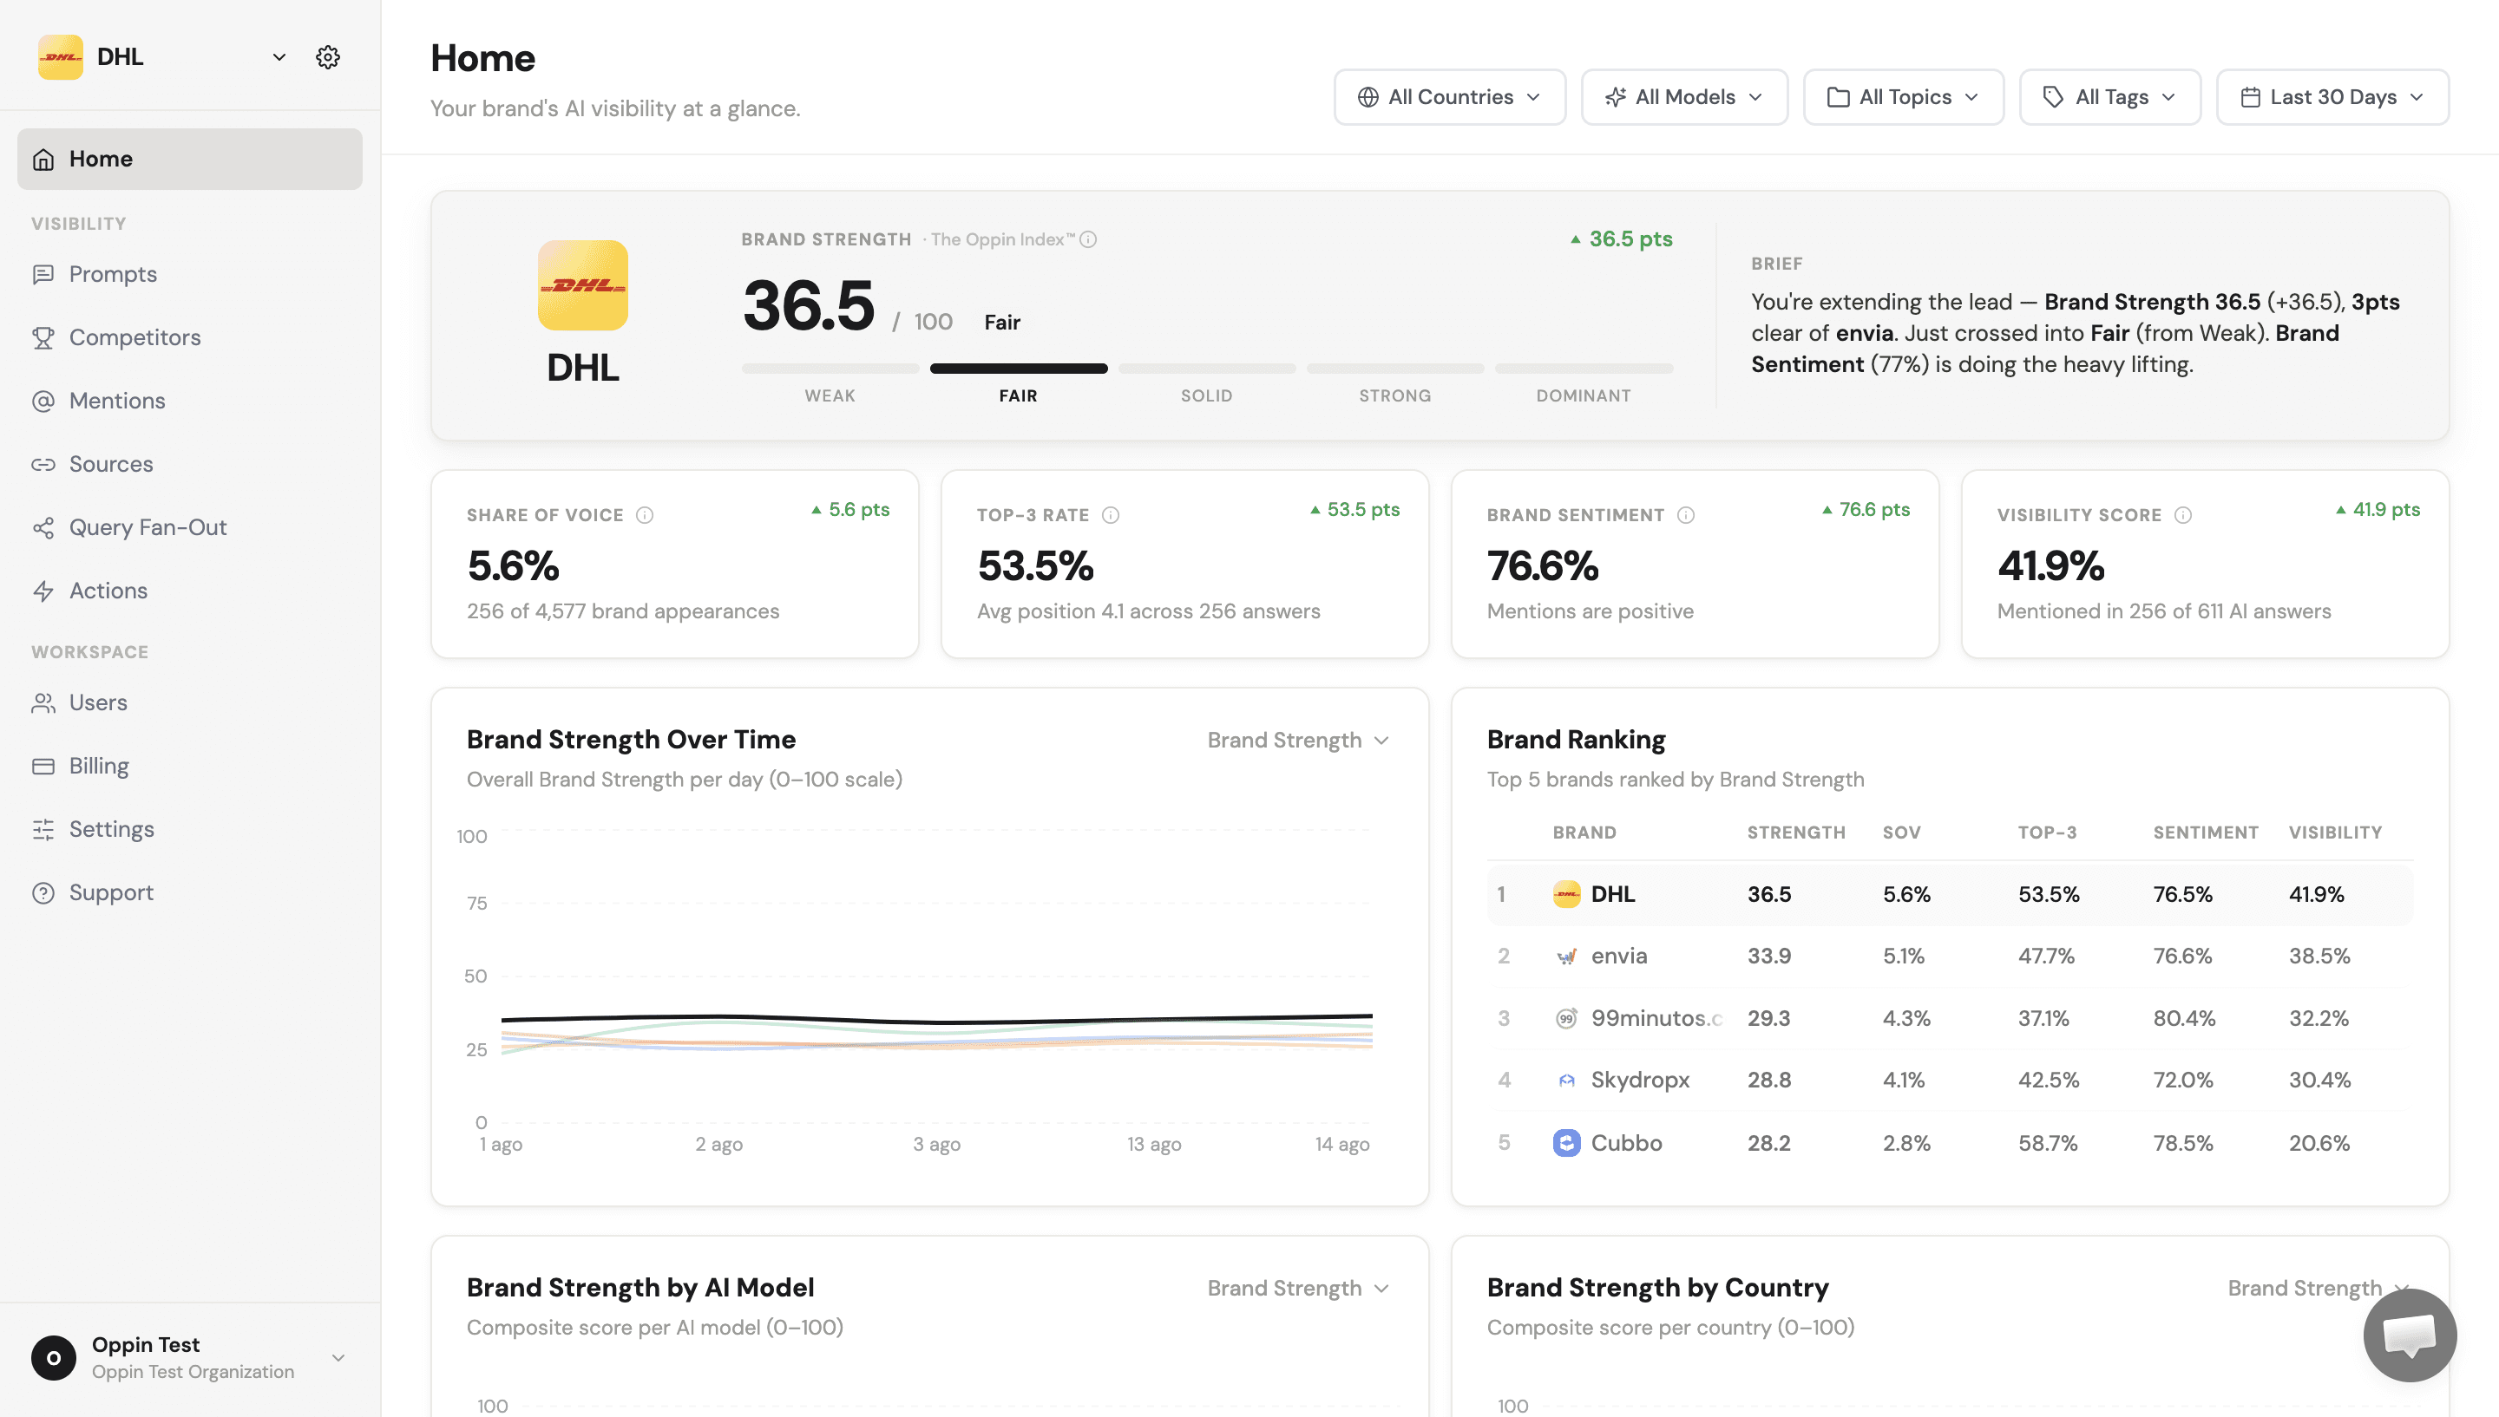2499x1417 pixels.
Task: Expand the All Topics filter
Action: [x=1903, y=97]
